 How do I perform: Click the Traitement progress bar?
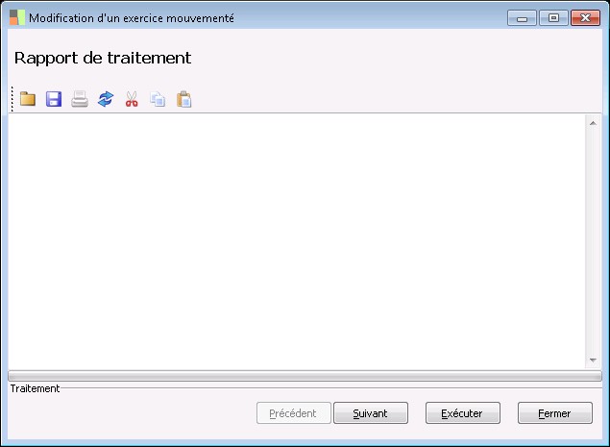(305, 376)
